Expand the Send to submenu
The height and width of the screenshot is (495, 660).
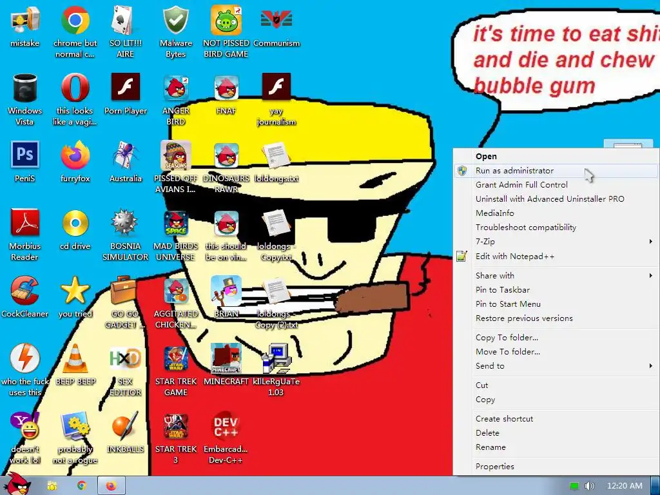coord(556,366)
